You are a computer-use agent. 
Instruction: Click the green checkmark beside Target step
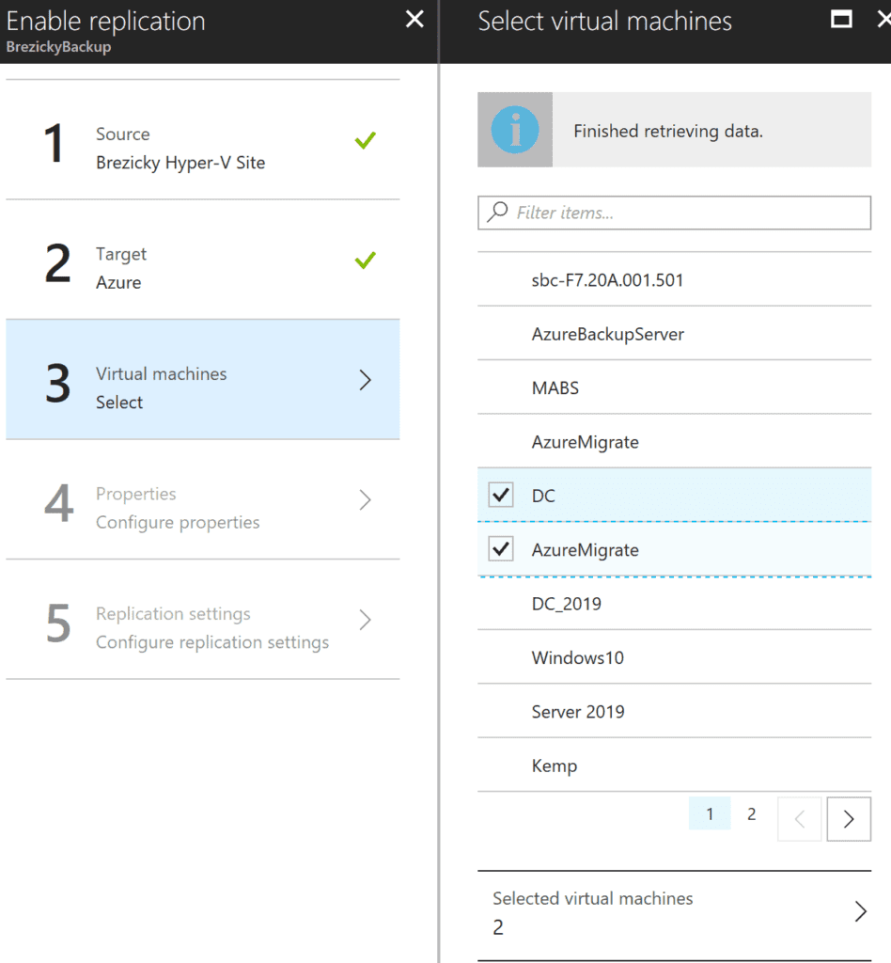pos(365,260)
